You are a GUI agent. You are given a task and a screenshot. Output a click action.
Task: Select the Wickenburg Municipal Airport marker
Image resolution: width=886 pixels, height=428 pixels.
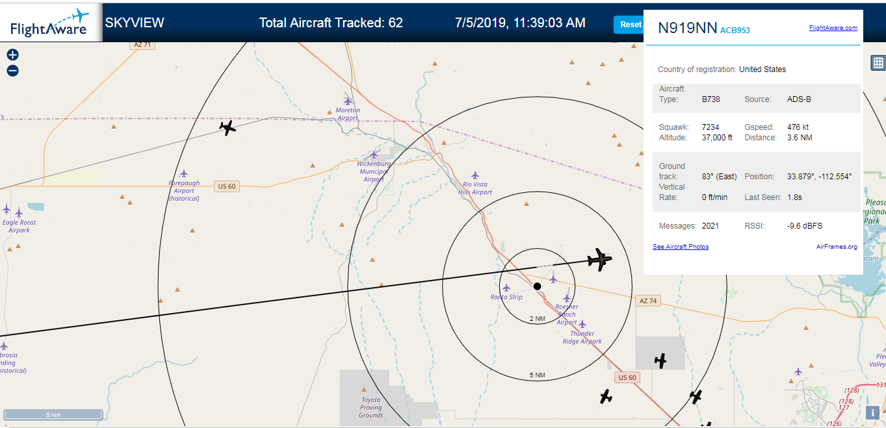(x=374, y=155)
